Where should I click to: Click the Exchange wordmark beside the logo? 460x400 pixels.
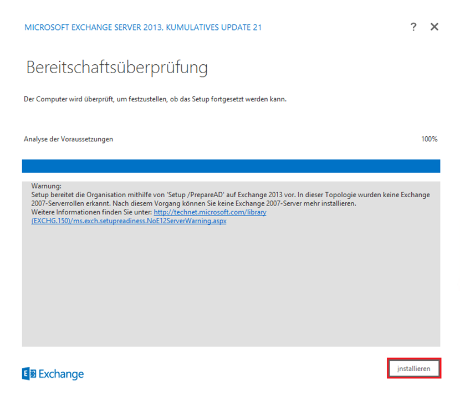point(61,374)
